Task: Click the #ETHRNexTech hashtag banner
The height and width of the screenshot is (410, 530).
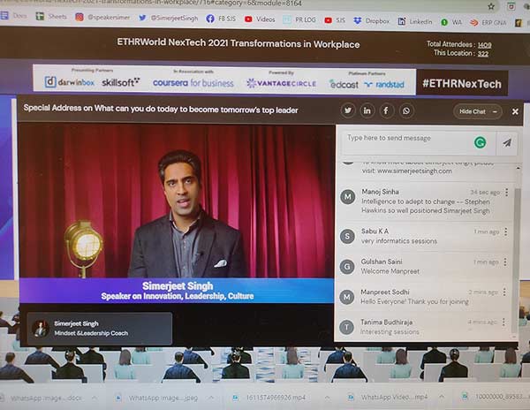Action: (x=462, y=83)
